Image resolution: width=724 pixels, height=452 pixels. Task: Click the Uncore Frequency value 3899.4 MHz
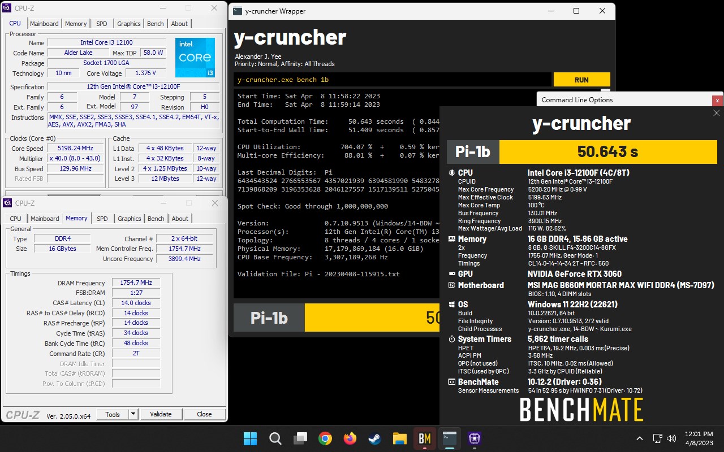click(x=185, y=259)
